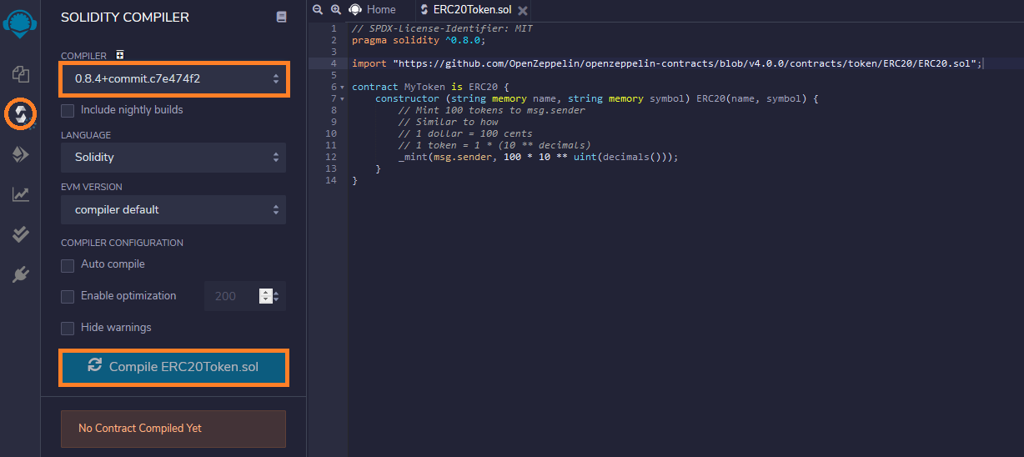
Task: Open the Language Solidity dropdown
Action: tap(173, 157)
